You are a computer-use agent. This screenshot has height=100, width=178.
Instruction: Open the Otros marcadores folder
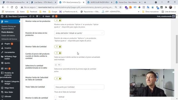pos(150,12)
